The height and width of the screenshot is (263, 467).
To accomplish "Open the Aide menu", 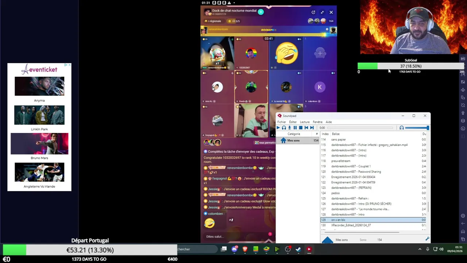I will tap(329, 122).
